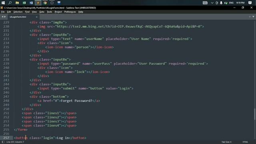Image resolution: width=256 pixels, height=144 pixels.
Task: Open the View menu
Action: tap(34, 12)
